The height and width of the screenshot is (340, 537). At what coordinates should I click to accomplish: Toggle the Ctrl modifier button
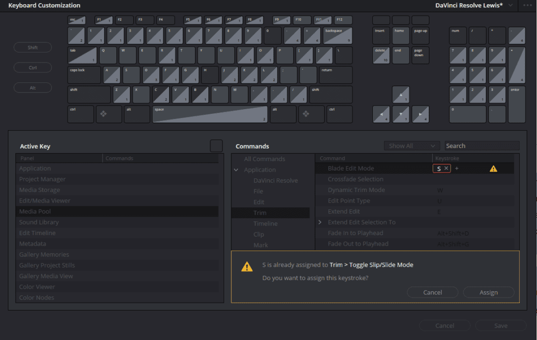[33, 68]
